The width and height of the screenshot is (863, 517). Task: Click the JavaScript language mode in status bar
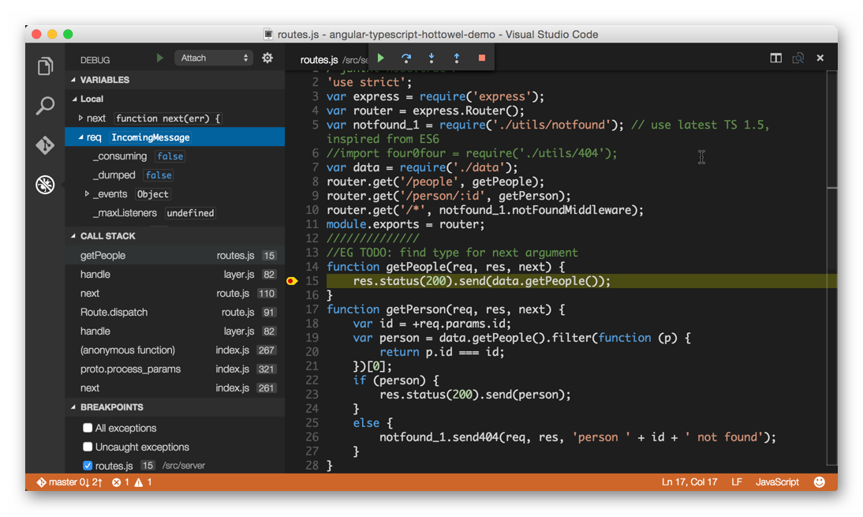point(777,482)
